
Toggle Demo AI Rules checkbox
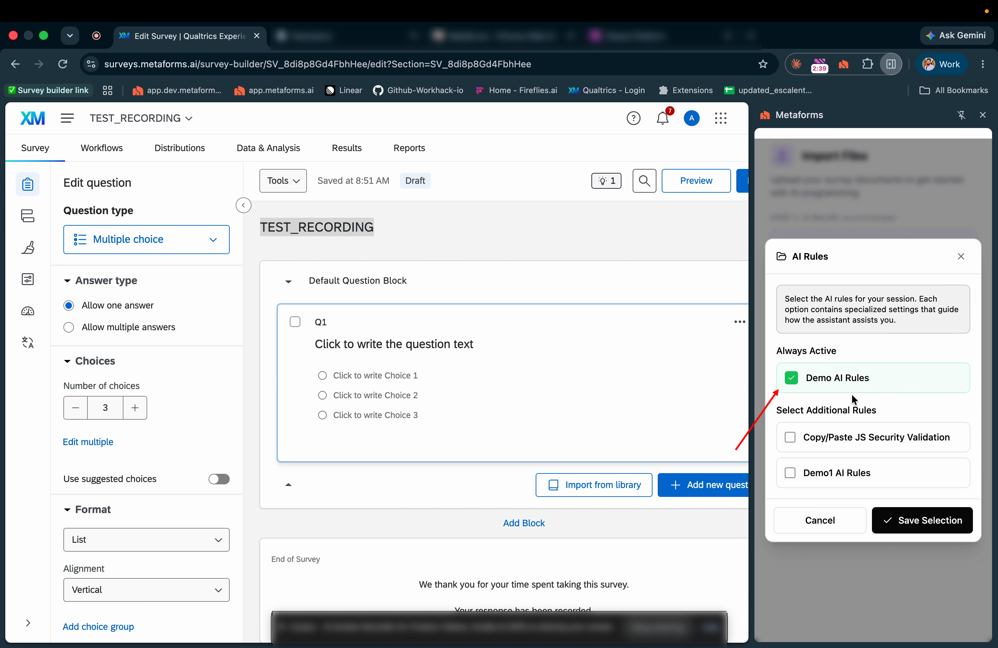(x=791, y=378)
